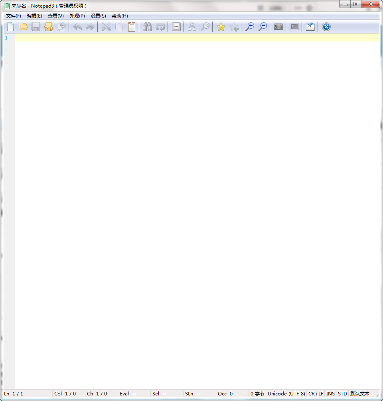Cut the selected text
The width and height of the screenshot is (383, 401).
click(106, 27)
